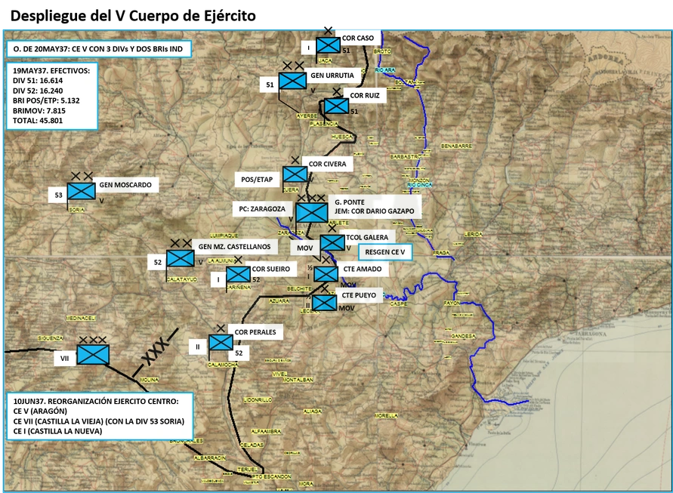Click the unit symbol next to TCOL GALERA
The image size is (673, 493).
coord(332,243)
